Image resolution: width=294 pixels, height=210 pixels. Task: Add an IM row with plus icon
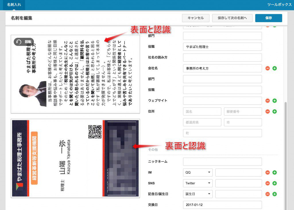[x=274, y=172]
